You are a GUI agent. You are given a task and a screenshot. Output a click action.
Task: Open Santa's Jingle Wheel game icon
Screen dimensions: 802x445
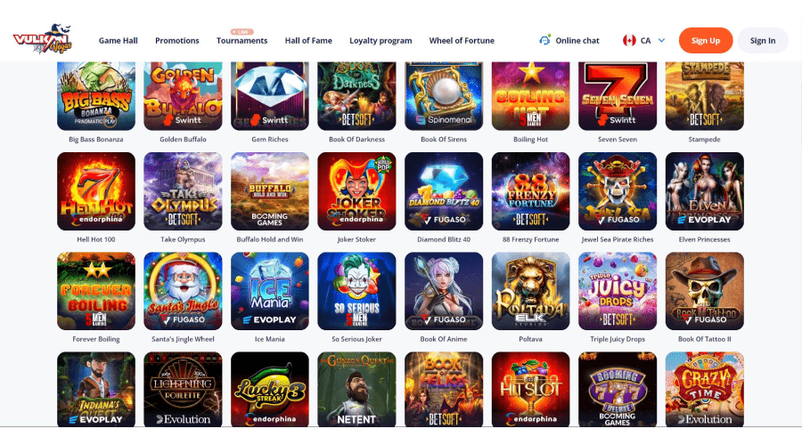point(183,291)
